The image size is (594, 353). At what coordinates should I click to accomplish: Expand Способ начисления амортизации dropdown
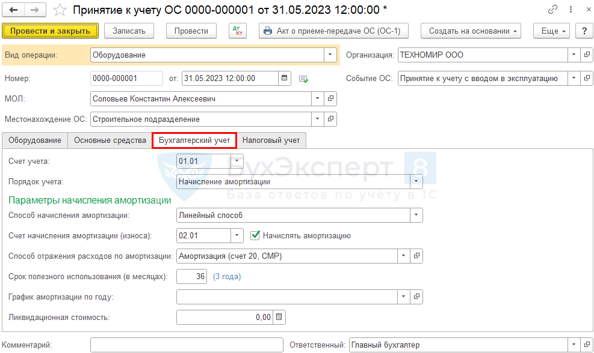(x=416, y=215)
